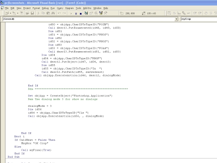Click the List Properties/Methods icon

[x=169, y=13]
